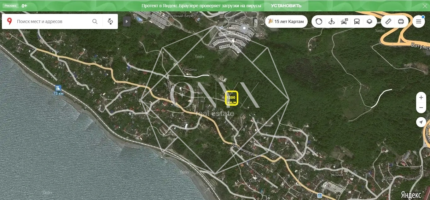The width and height of the screenshot is (430, 200).
Task: Expand the collapsed side panel arrow
Action: pos(126,21)
